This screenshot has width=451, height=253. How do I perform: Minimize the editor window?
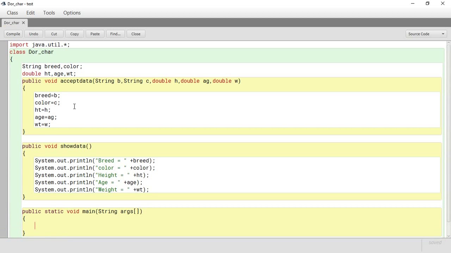tap(413, 4)
